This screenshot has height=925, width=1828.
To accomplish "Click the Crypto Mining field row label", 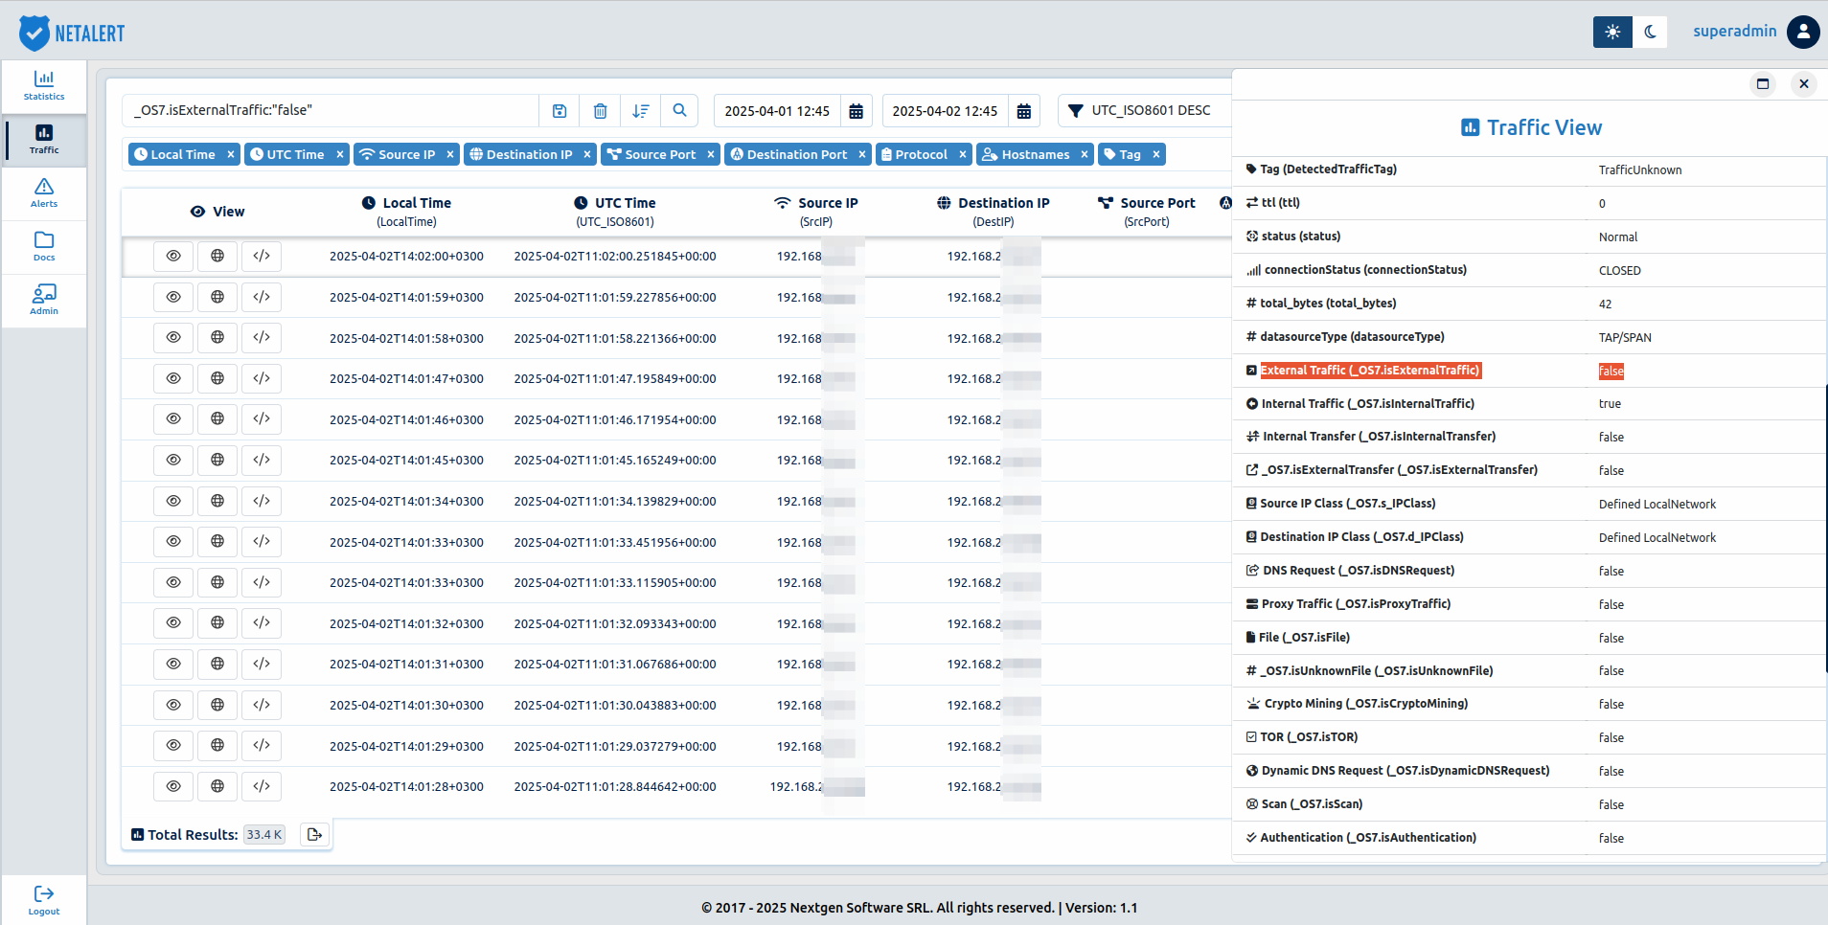I will click(x=1366, y=704).
